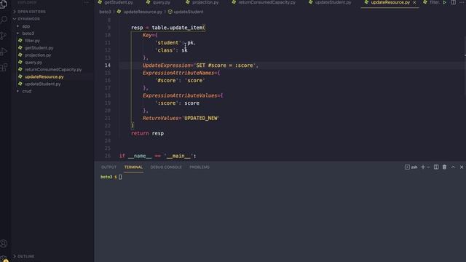Open the Accounts icon in activity bar
The height and width of the screenshot is (262, 466).
click(x=4, y=244)
